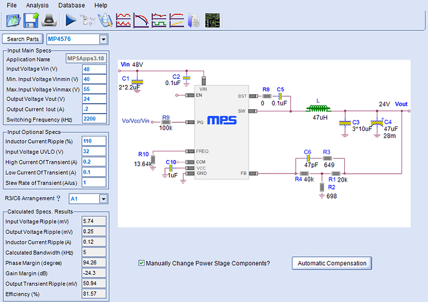The image size is (428, 302).
Task: Click the Calculated Bandwidth value 5
Action: (x=94, y=252)
